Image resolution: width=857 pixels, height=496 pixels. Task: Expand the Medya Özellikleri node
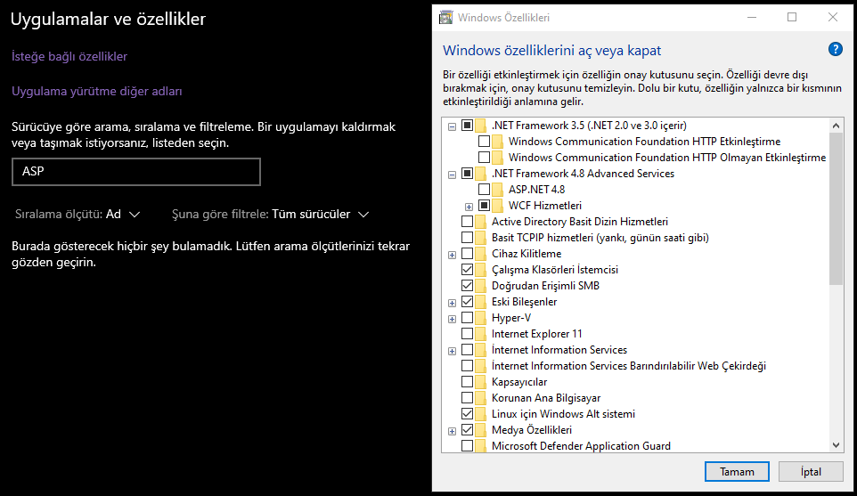pyautogui.click(x=452, y=432)
